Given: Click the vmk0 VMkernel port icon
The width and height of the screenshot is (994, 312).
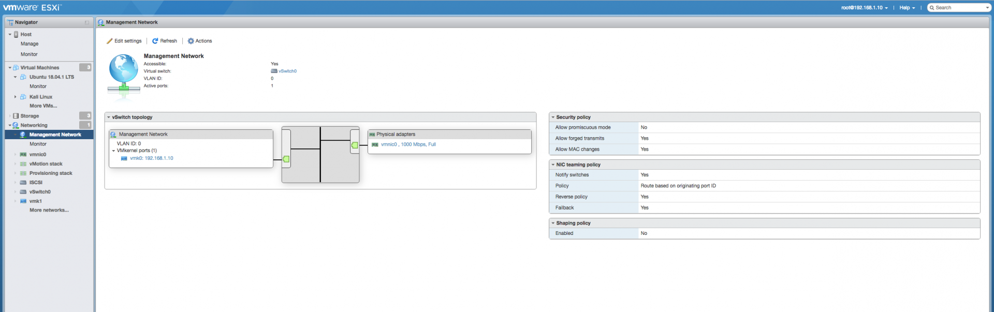Looking at the screenshot, I should click(124, 158).
